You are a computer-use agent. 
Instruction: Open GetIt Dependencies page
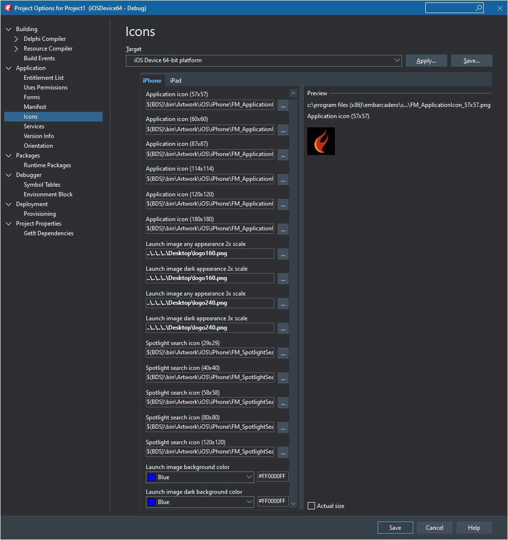(x=48, y=233)
